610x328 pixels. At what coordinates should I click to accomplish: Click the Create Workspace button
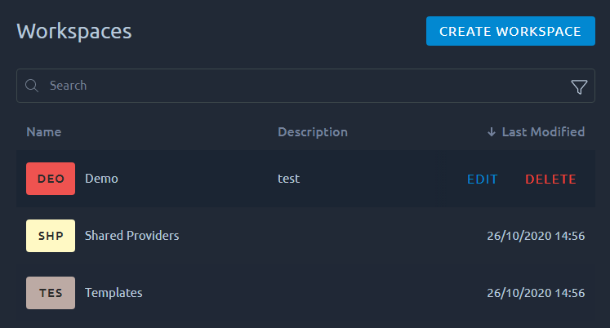coord(510,31)
